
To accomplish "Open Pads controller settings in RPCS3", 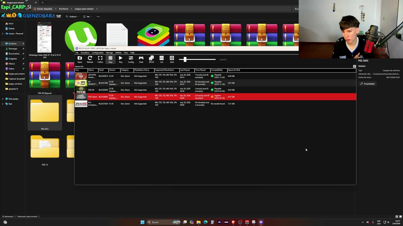I will click(141, 59).
